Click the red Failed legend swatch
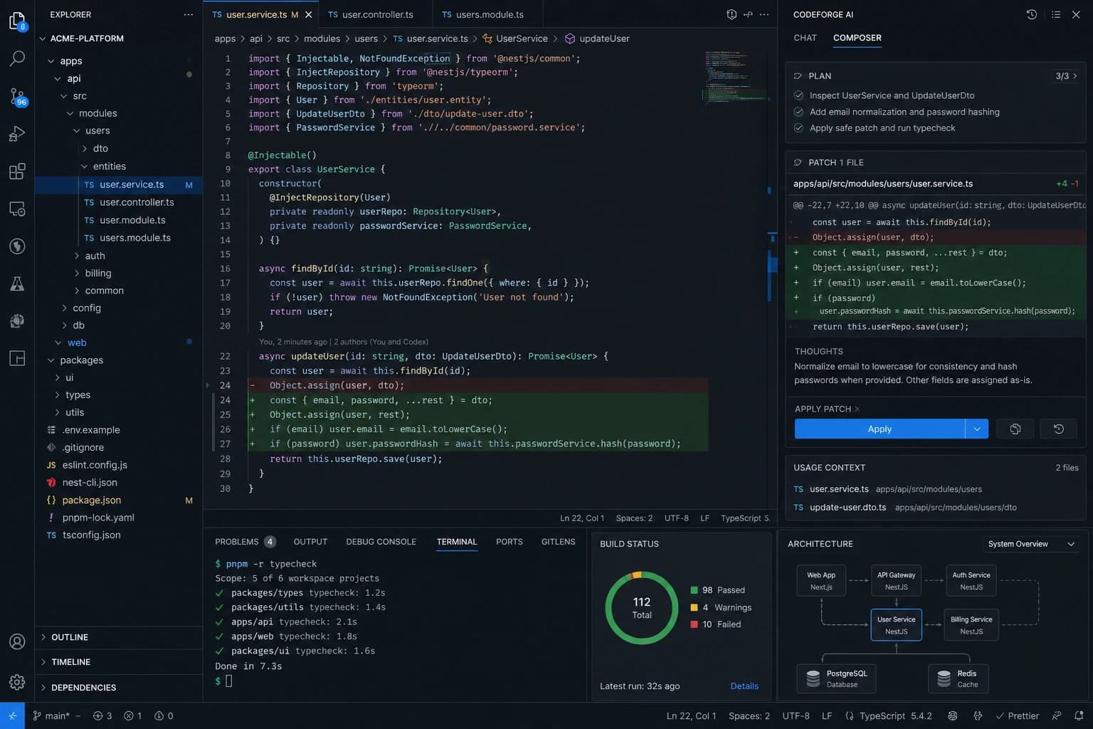 [x=694, y=624]
